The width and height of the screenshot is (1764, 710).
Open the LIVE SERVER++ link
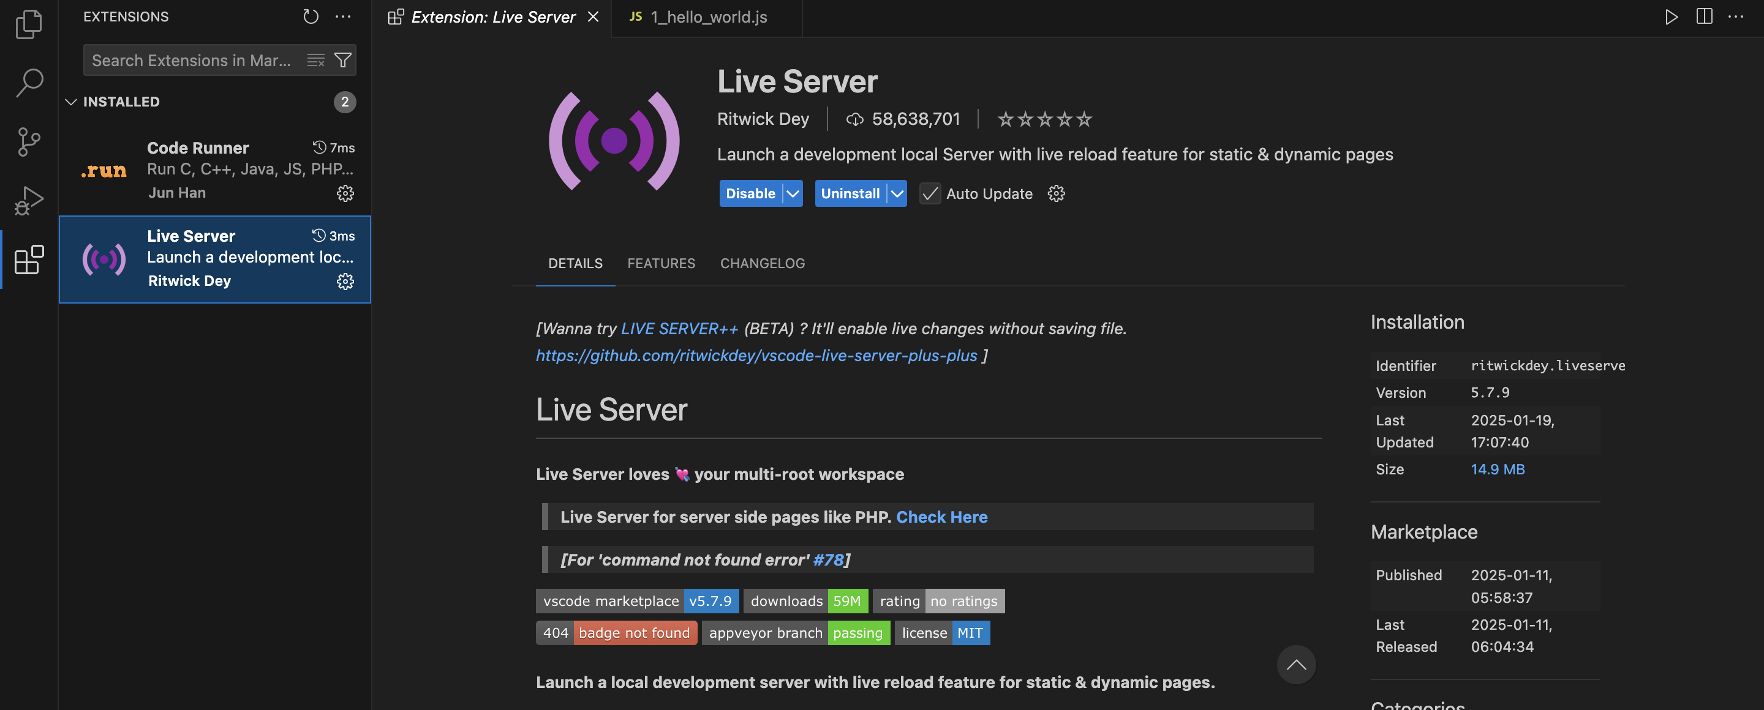679,328
